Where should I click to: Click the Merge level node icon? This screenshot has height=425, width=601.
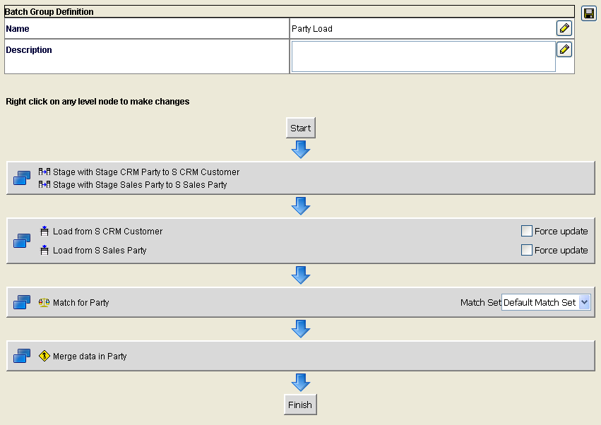pyautogui.click(x=20, y=356)
